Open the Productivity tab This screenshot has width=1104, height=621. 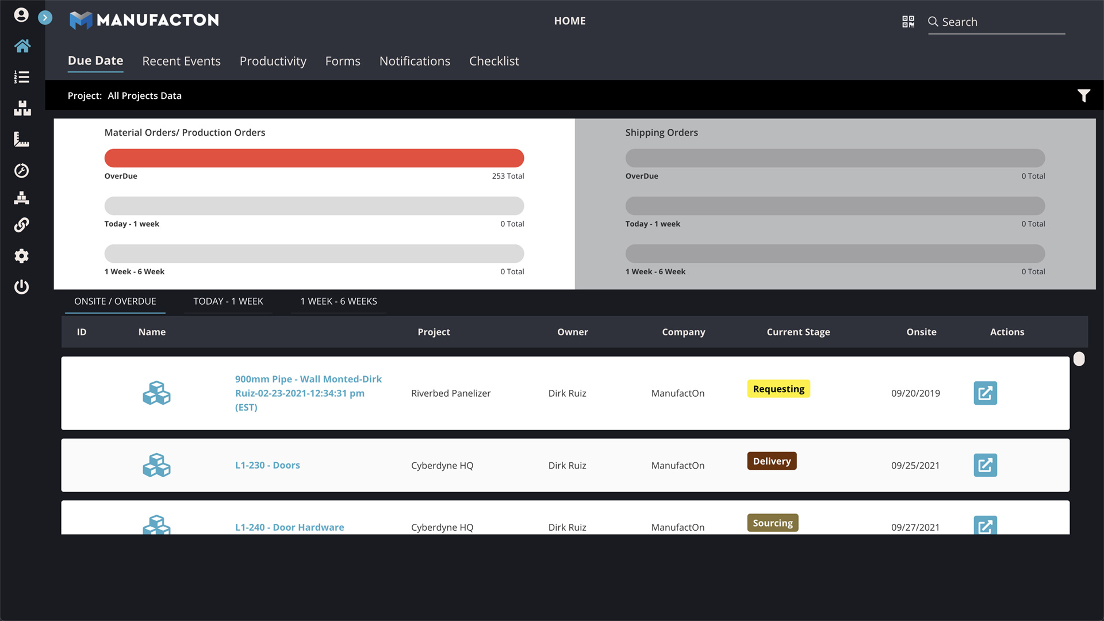tap(273, 61)
